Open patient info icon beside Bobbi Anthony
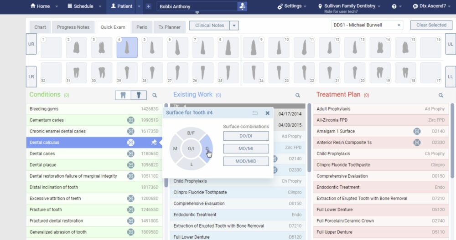The height and width of the screenshot is (240, 456). coord(242,6)
